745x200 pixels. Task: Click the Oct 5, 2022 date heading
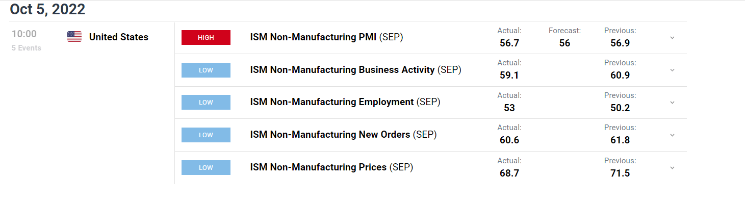point(47,9)
